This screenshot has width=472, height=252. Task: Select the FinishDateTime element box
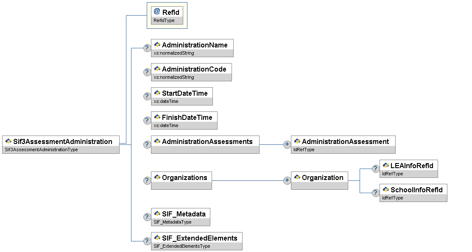pyautogui.click(x=187, y=117)
